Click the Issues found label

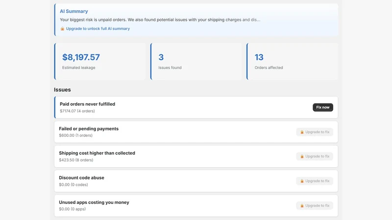pos(170,67)
